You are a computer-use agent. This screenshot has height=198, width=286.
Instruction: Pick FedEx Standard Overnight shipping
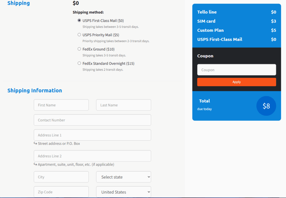coord(79,63)
